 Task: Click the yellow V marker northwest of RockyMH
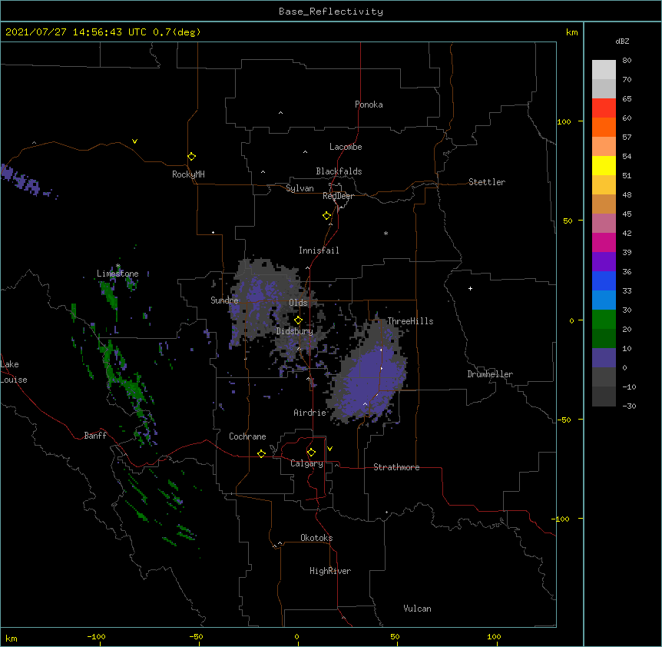click(134, 141)
